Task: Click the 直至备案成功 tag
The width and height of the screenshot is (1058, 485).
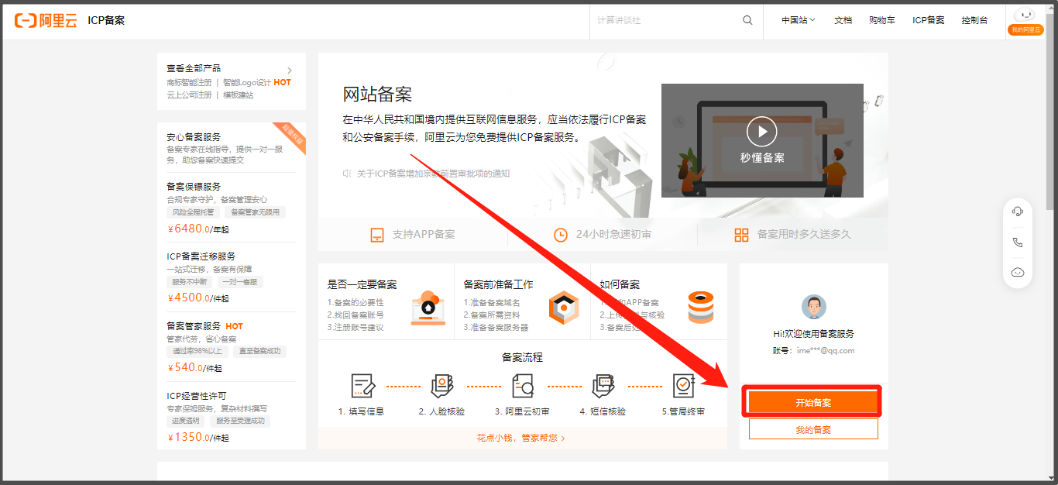Action: pos(261,352)
